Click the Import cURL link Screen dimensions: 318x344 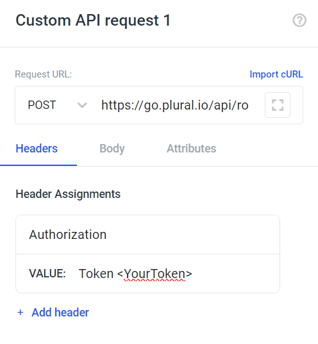pos(276,74)
